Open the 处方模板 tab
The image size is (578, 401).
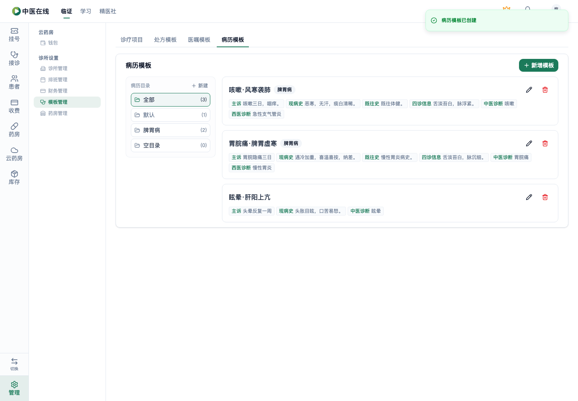[x=165, y=40]
